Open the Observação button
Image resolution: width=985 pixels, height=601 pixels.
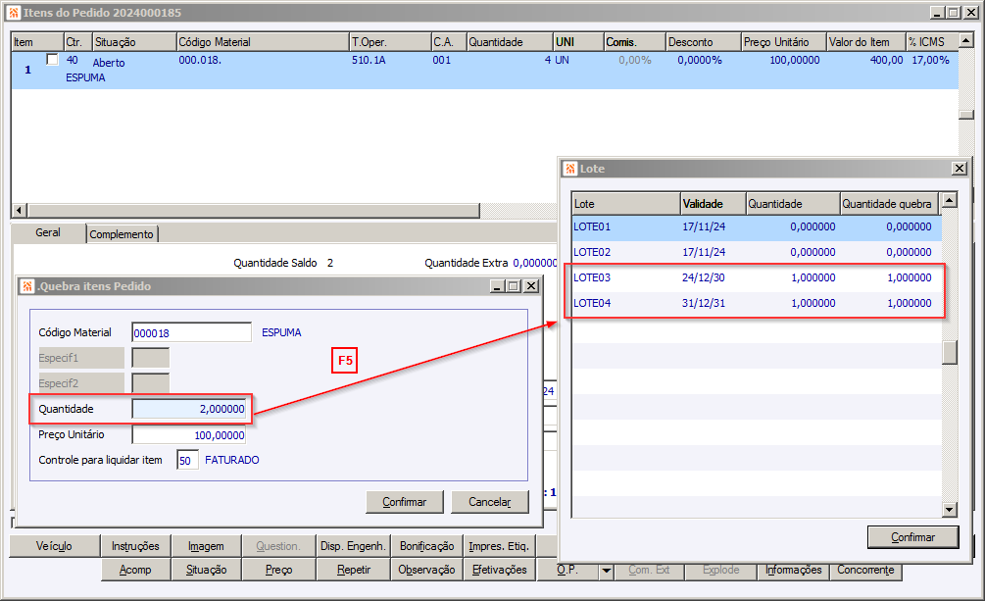tap(427, 570)
